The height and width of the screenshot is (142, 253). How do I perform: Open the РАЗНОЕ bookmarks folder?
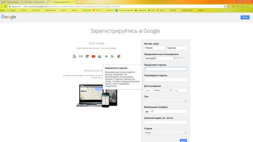pos(172,10)
